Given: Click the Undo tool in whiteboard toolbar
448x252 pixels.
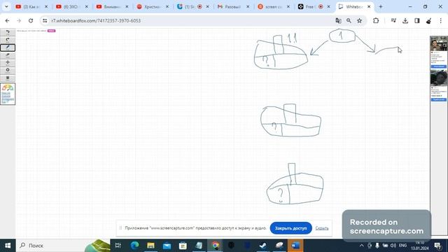Looking at the screenshot, I should tap(8, 32).
